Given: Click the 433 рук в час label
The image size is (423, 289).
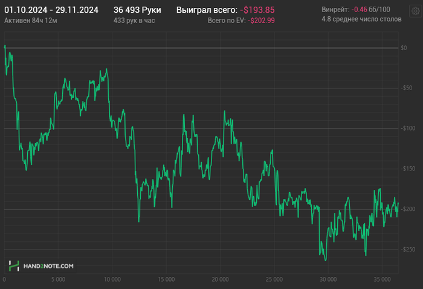Looking at the screenshot, I should click(134, 20).
